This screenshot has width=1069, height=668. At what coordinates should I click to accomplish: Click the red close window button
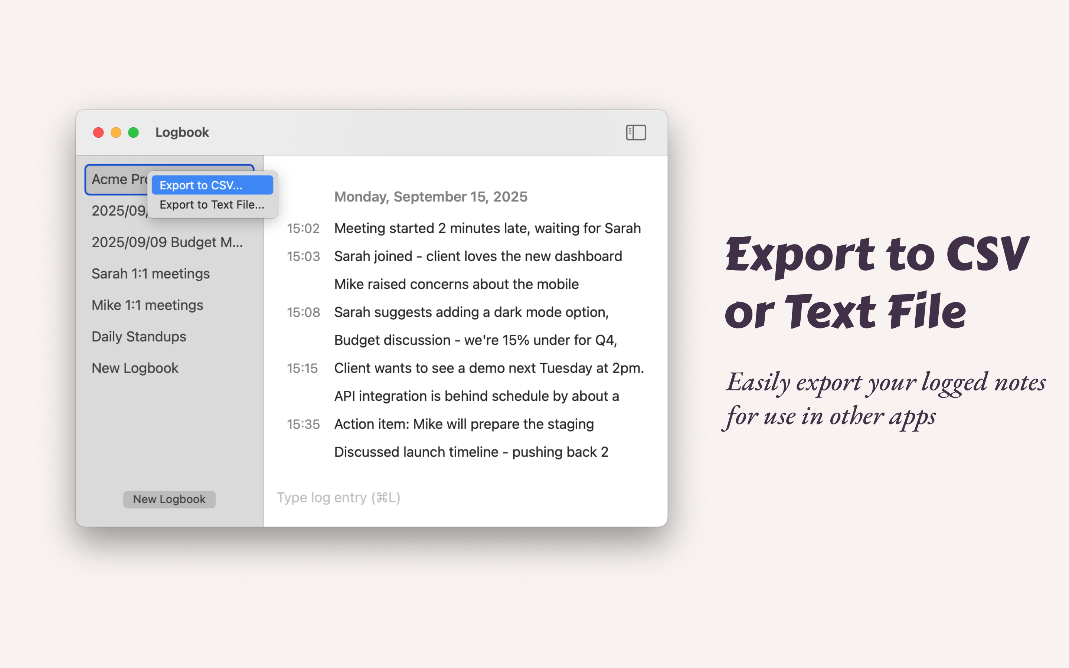pos(98,132)
